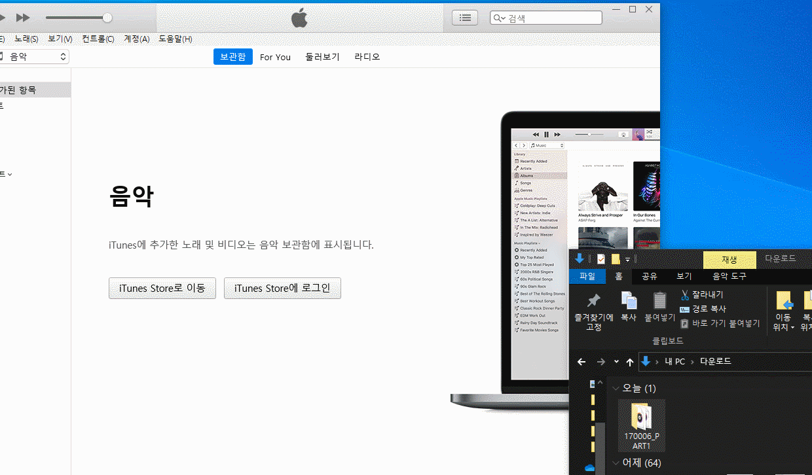Click the address bar download location icon

(646, 361)
